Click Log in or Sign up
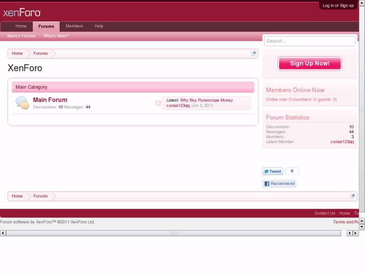The width and height of the screenshot is (365, 274). click(338, 6)
